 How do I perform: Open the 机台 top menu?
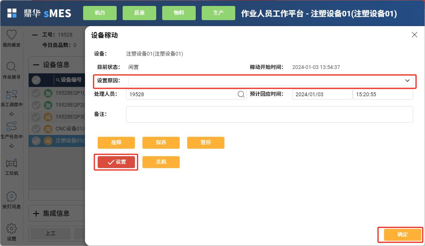[x=100, y=13]
